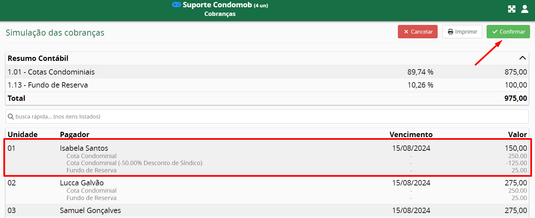Image resolution: width=535 pixels, height=218 pixels.
Task: Click the Pagador column header
Action: (75, 134)
